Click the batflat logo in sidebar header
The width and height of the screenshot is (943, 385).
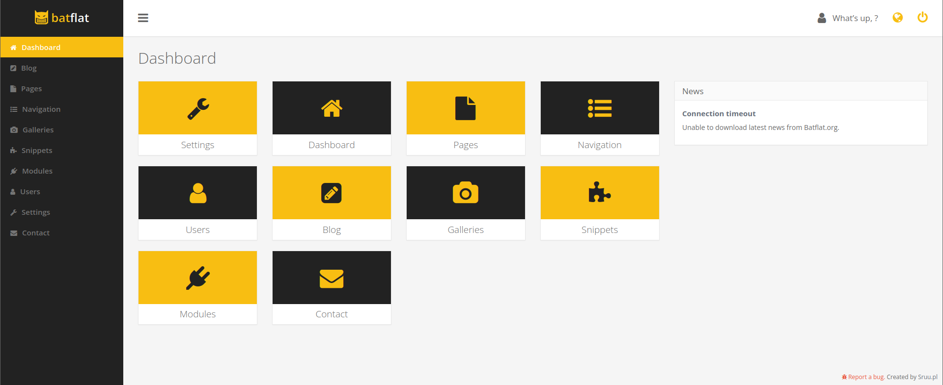(62, 18)
